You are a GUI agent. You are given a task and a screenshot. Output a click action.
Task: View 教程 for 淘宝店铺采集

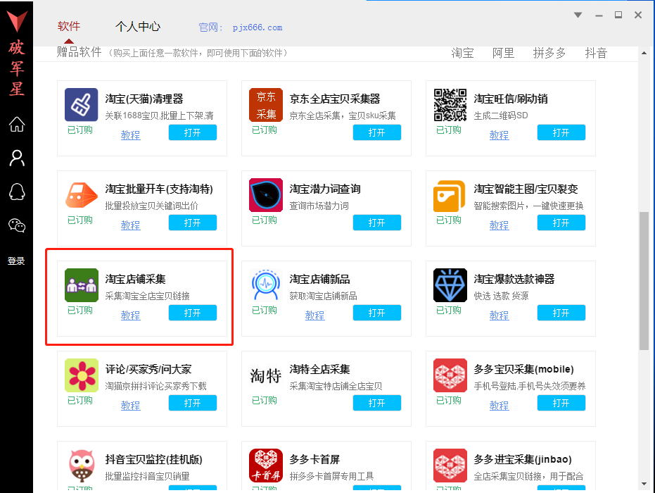[x=130, y=316]
